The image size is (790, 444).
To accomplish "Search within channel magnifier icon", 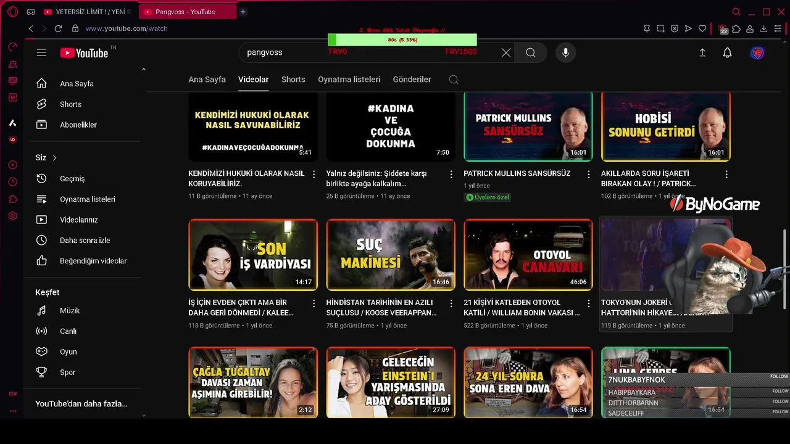I will pos(454,80).
